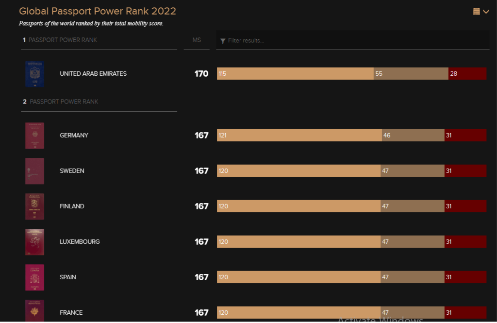Click the Germany passport cover icon

(x=34, y=136)
